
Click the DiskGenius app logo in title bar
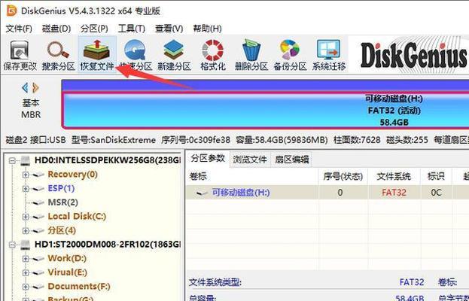11,11
